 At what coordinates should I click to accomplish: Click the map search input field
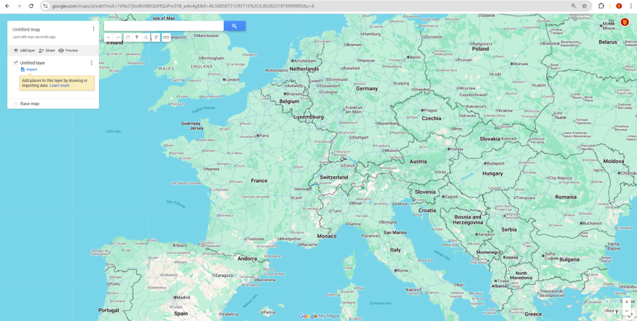click(x=164, y=26)
